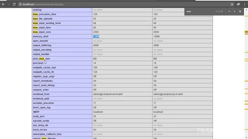Click the unserialize_callback_func directive
This screenshot has width=248, height=139.
coord(47,134)
